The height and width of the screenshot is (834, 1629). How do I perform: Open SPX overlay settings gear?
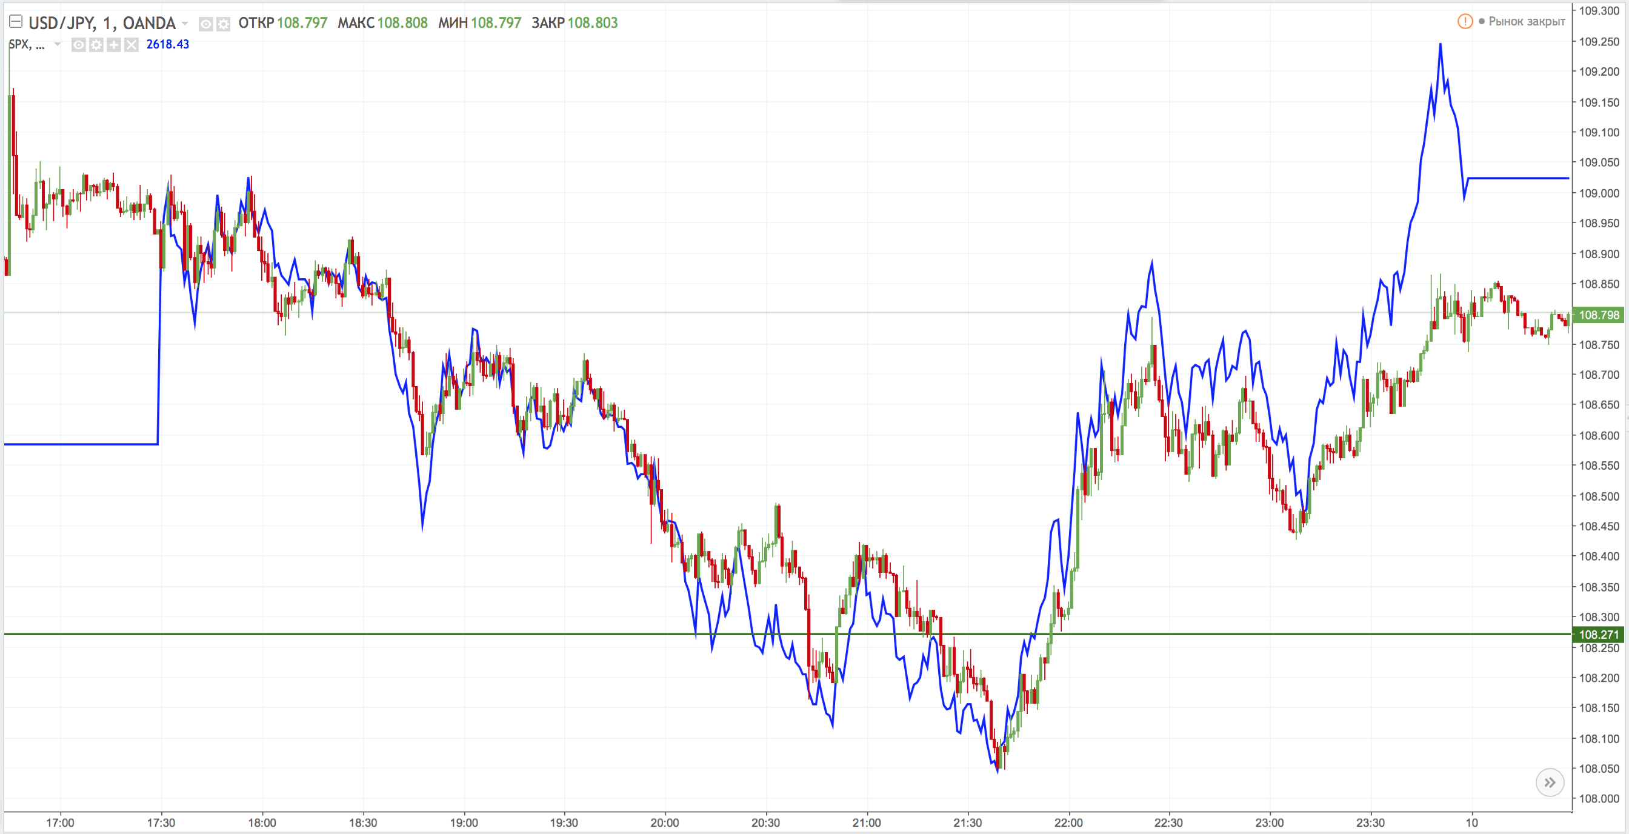pyautogui.click(x=96, y=45)
